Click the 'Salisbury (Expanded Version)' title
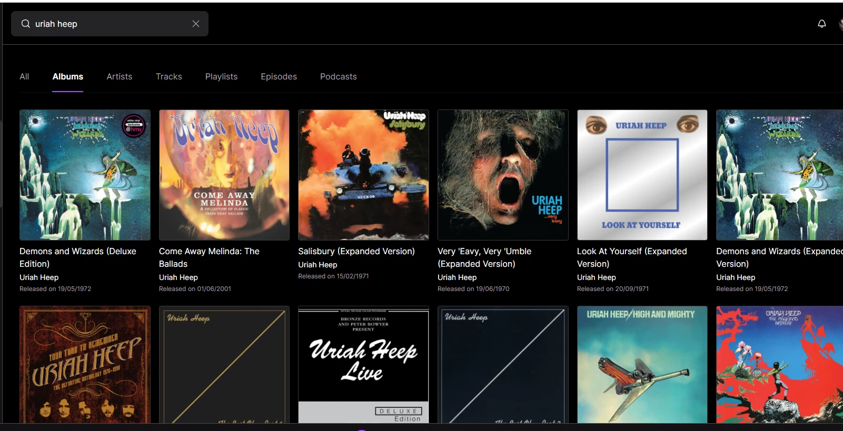This screenshot has width=843, height=431. click(356, 251)
